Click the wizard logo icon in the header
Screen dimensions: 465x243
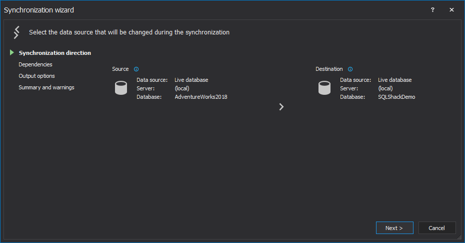pyautogui.click(x=16, y=32)
